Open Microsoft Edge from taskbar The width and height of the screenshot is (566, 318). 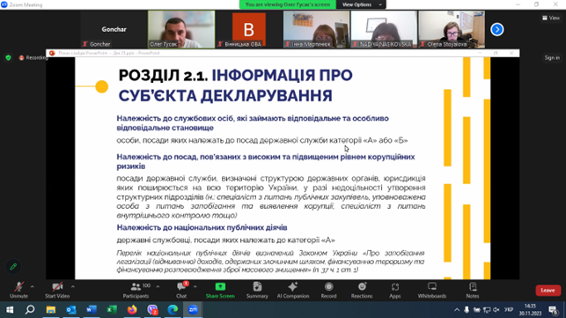(x=173, y=310)
